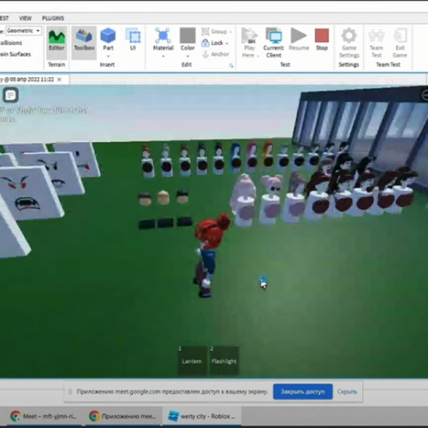Open Приложению mee... taskbar item
The height and width of the screenshot is (428, 428).
123,416
